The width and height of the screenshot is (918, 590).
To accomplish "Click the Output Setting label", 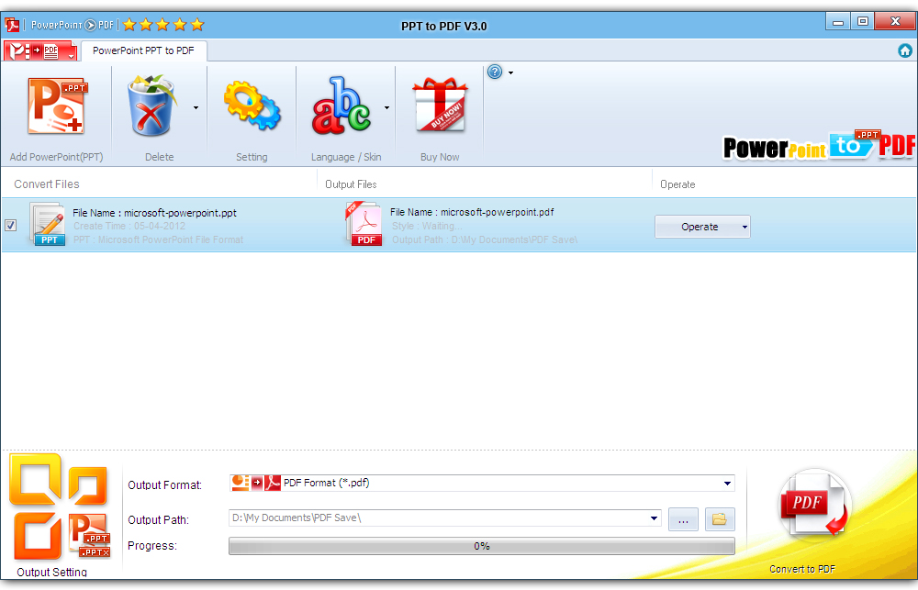I will (x=52, y=572).
